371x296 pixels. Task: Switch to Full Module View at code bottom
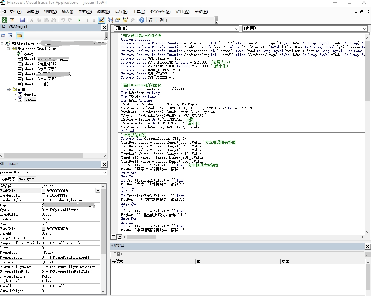click(x=119, y=237)
